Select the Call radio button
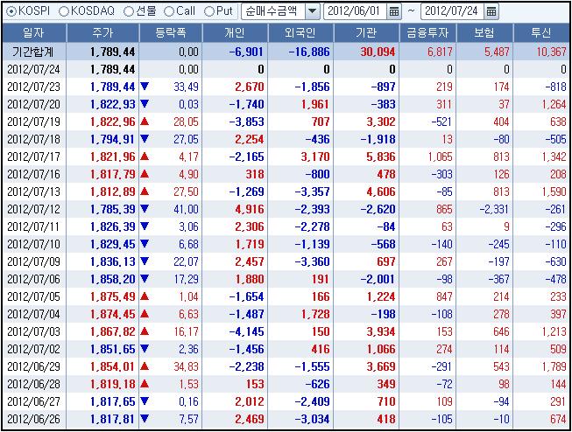 point(169,11)
